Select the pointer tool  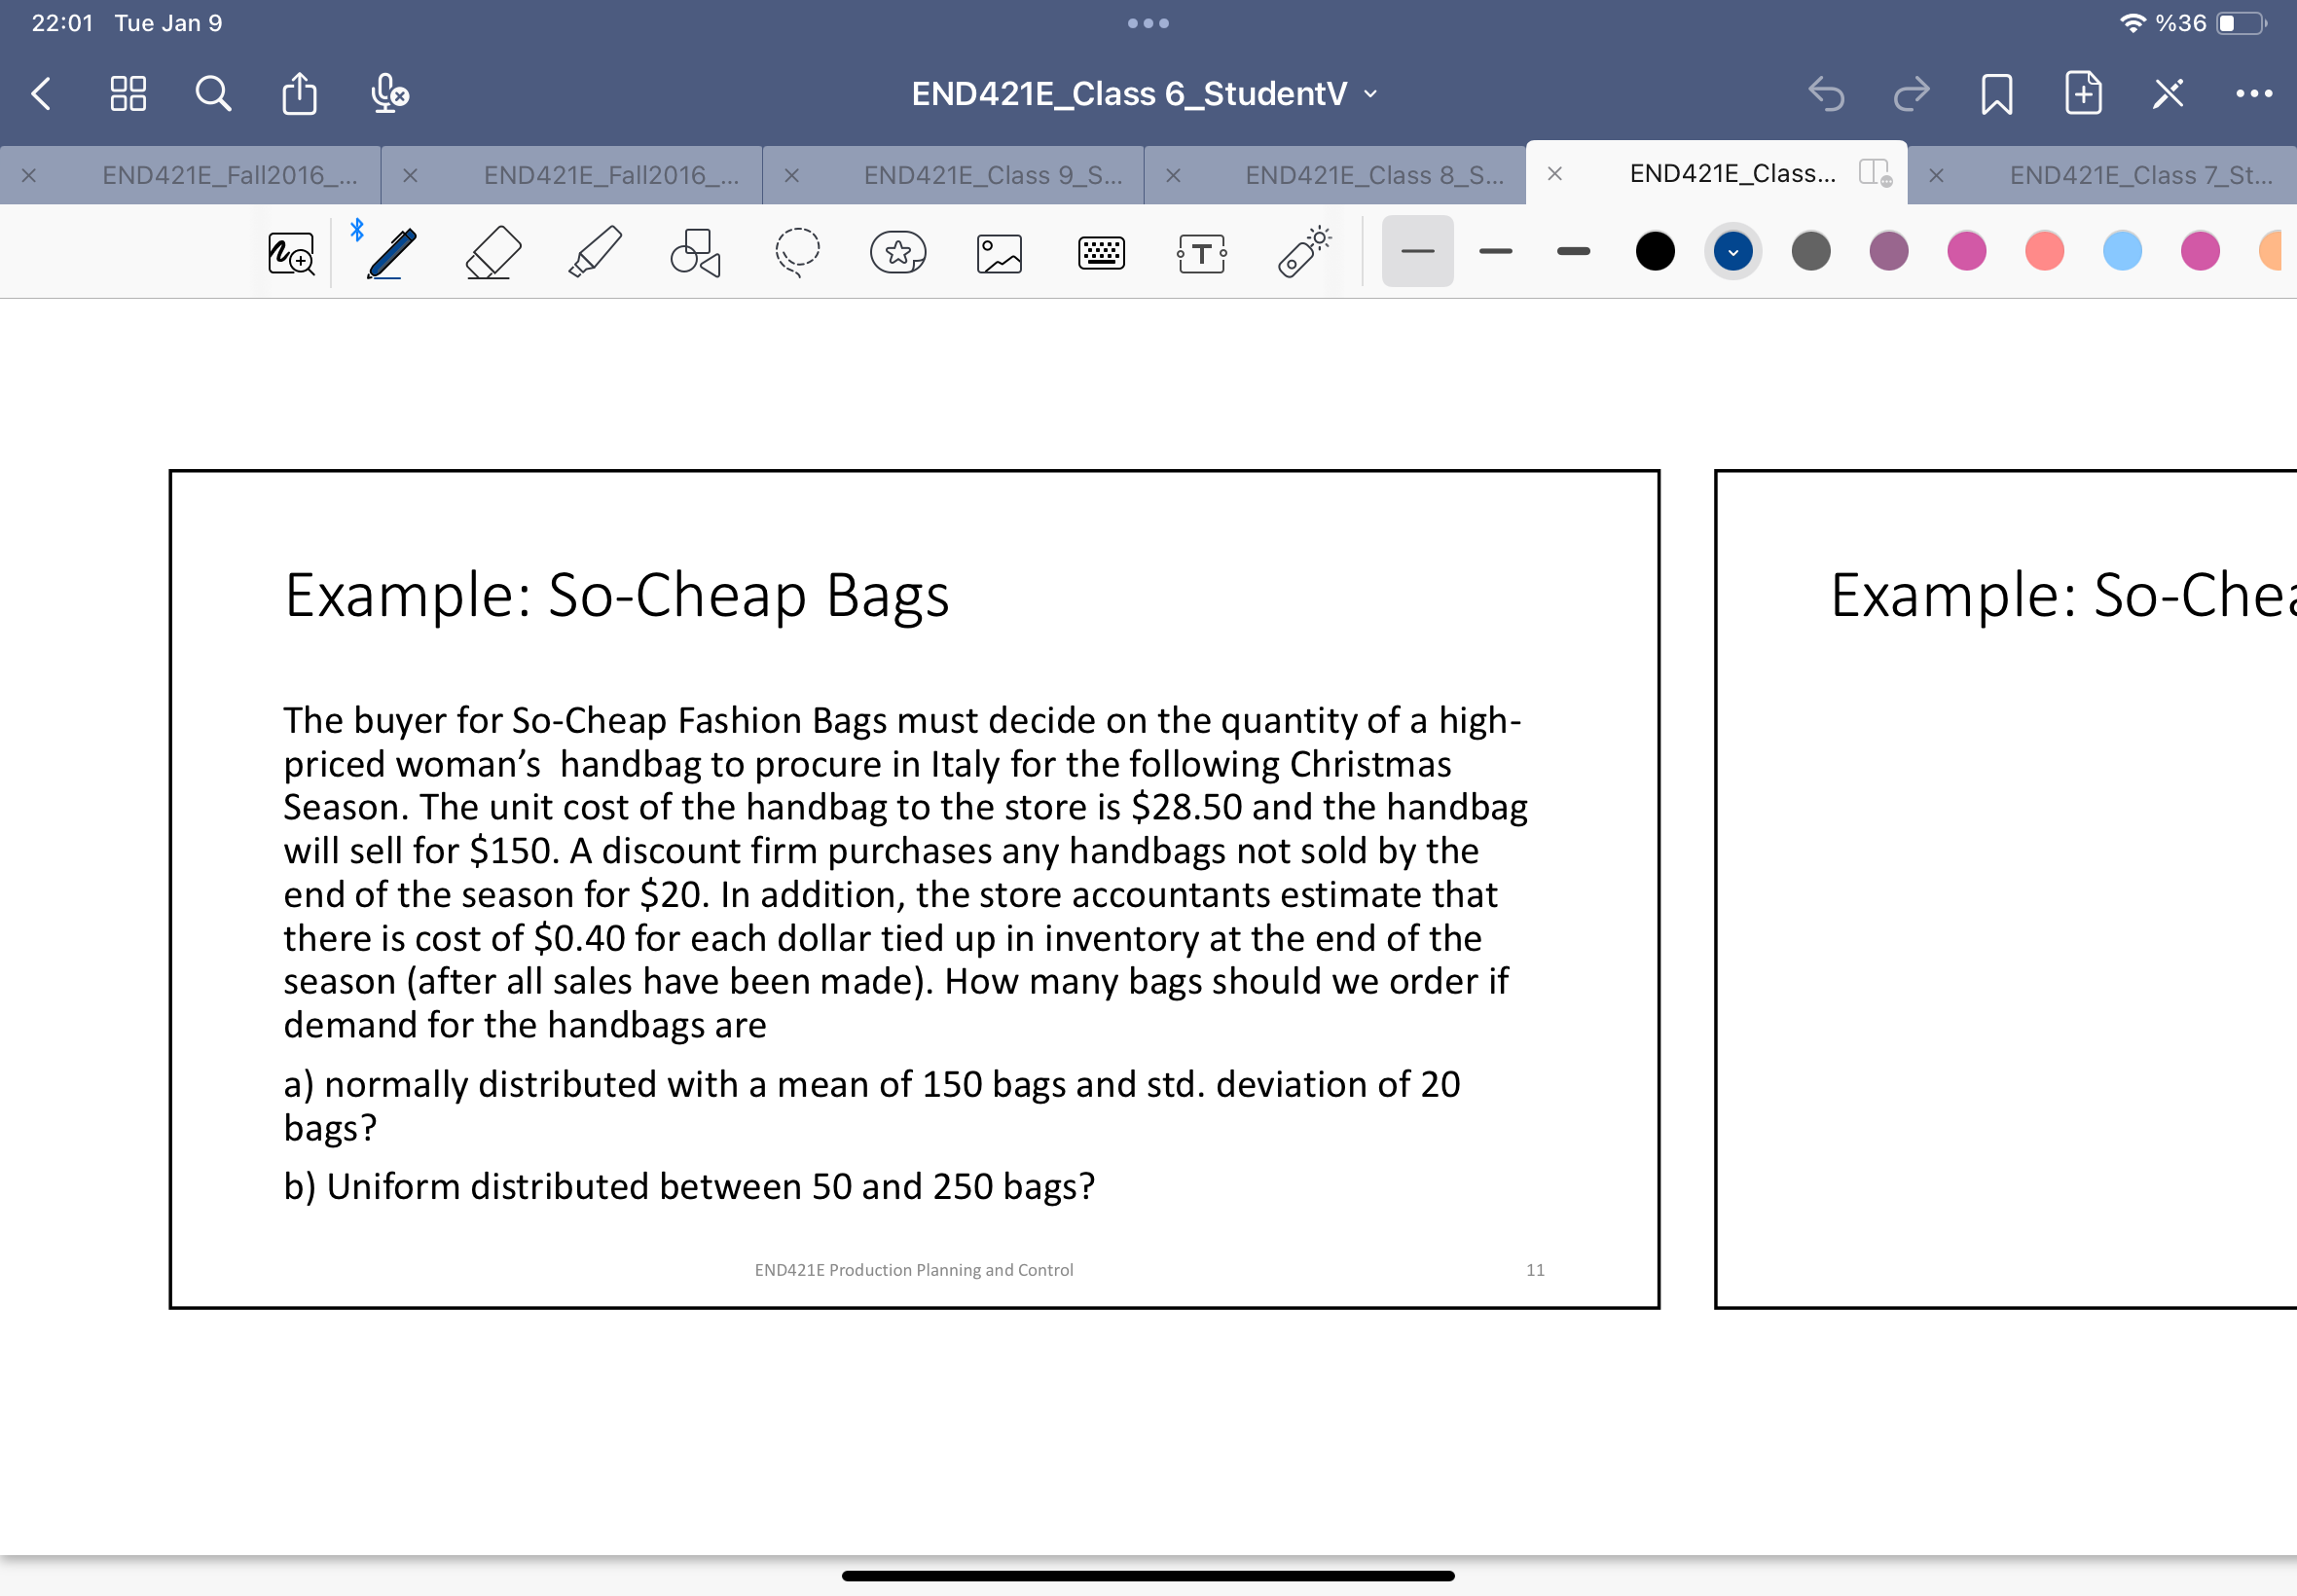pyautogui.click(x=1305, y=252)
